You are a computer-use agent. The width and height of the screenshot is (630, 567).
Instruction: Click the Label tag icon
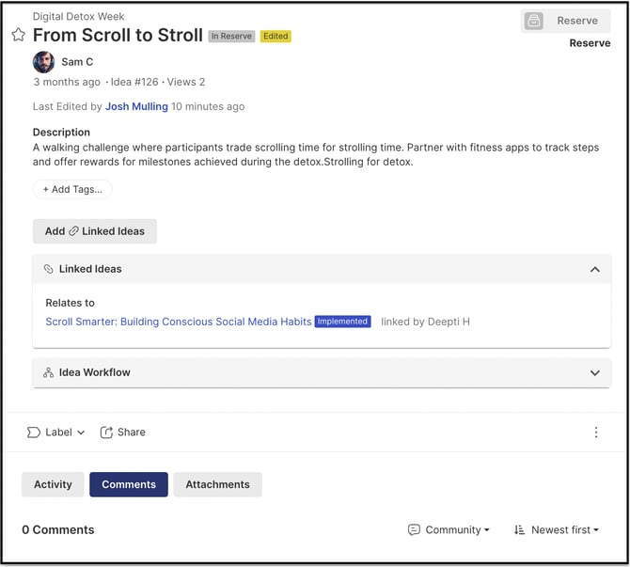[x=33, y=433]
